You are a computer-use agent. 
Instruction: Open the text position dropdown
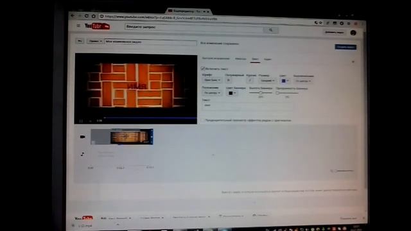212,92
